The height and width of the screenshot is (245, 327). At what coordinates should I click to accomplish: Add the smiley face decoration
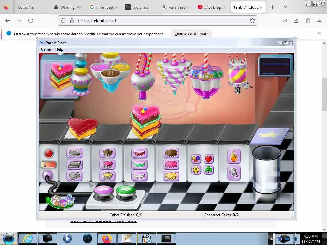[196, 170]
